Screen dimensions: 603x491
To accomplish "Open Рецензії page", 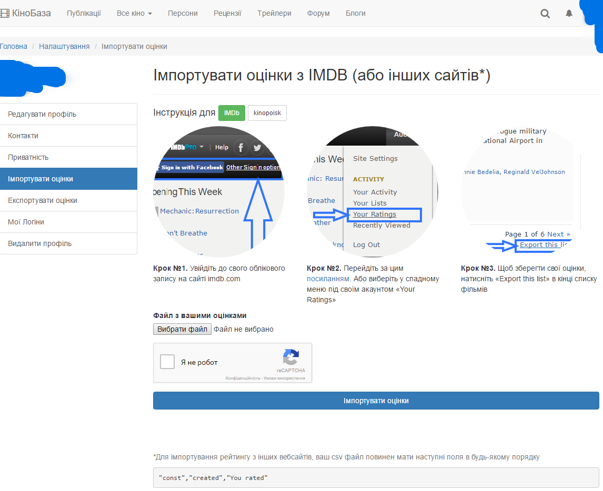I will pyautogui.click(x=227, y=14).
